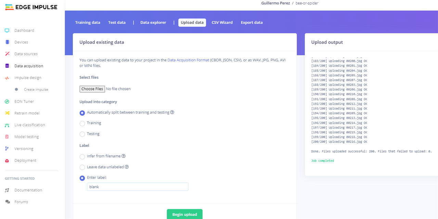Open Dashboard in the sidebar
Viewport: 438px width, 219px height.
tap(24, 30)
